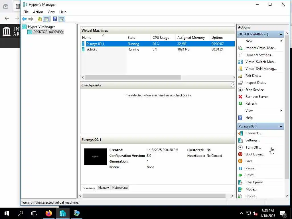Viewport: 292px width, 219px height.
Task: Collapse the Puresys 00.1 actions section
Action: pos(281,126)
